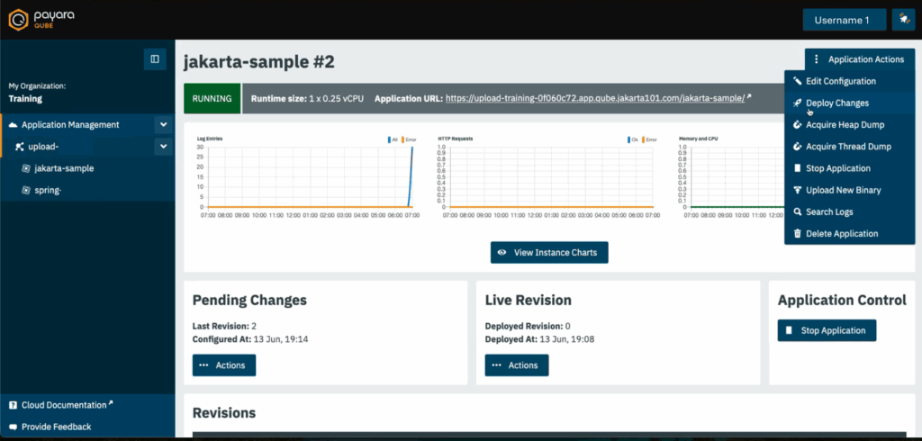Toggle the sidebar collapse icon
Screen dimensions: 922x441
[155, 59]
